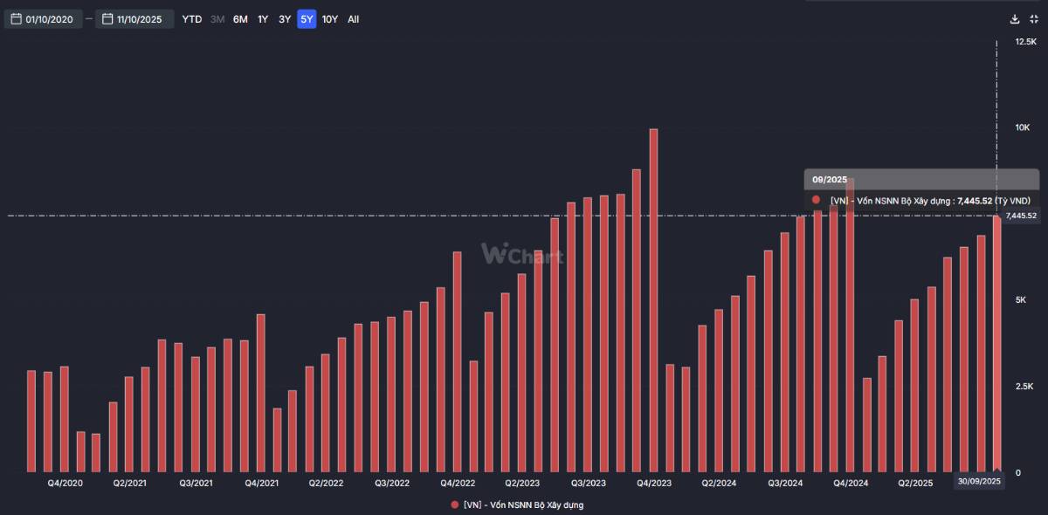Select the All time range tab
The height and width of the screenshot is (515, 1048).
click(353, 18)
